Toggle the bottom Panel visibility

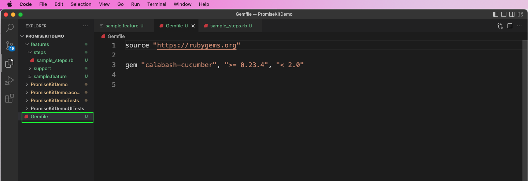point(504,14)
